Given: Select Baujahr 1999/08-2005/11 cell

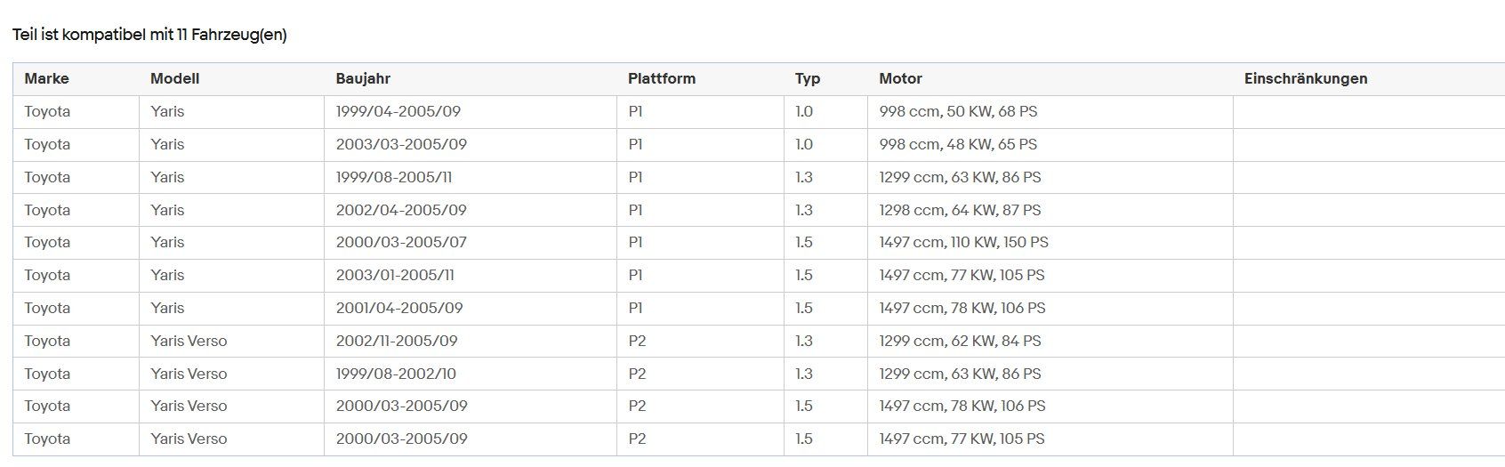Looking at the screenshot, I should [394, 177].
